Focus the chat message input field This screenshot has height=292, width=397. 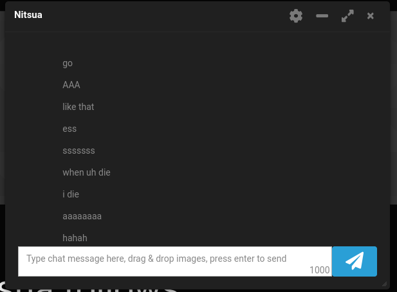tap(175, 261)
